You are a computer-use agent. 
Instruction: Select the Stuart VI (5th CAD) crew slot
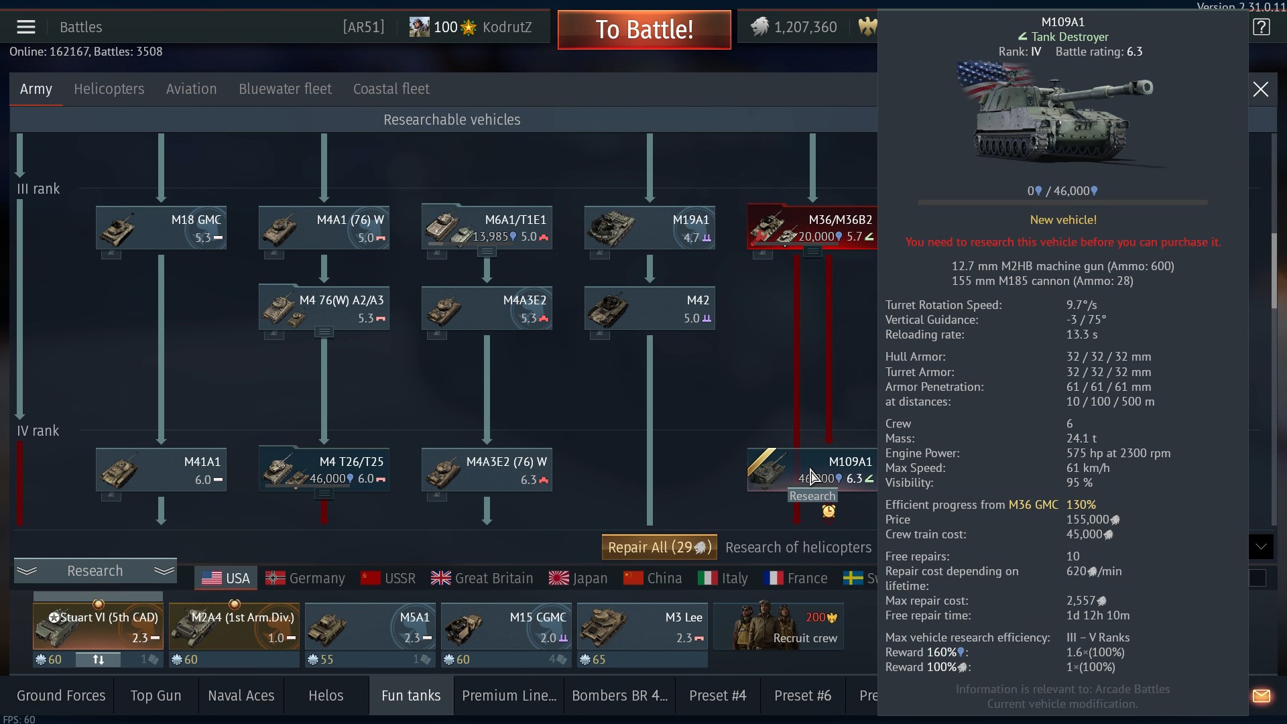pyautogui.click(x=98, y=626)
